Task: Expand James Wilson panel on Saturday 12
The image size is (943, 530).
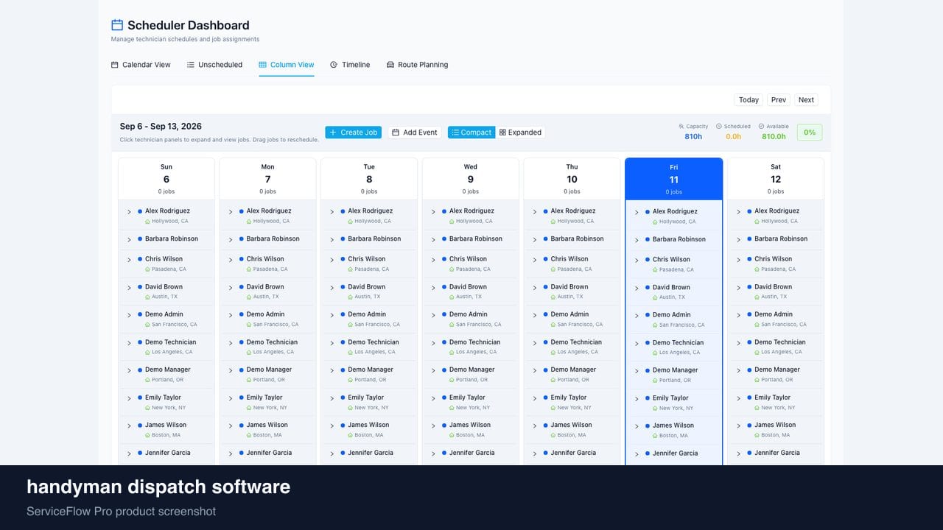Action: [739, 426]
